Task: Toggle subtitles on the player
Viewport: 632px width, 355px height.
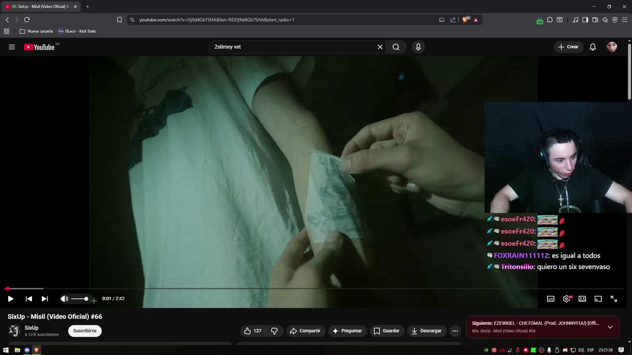Action: point(551,299)
